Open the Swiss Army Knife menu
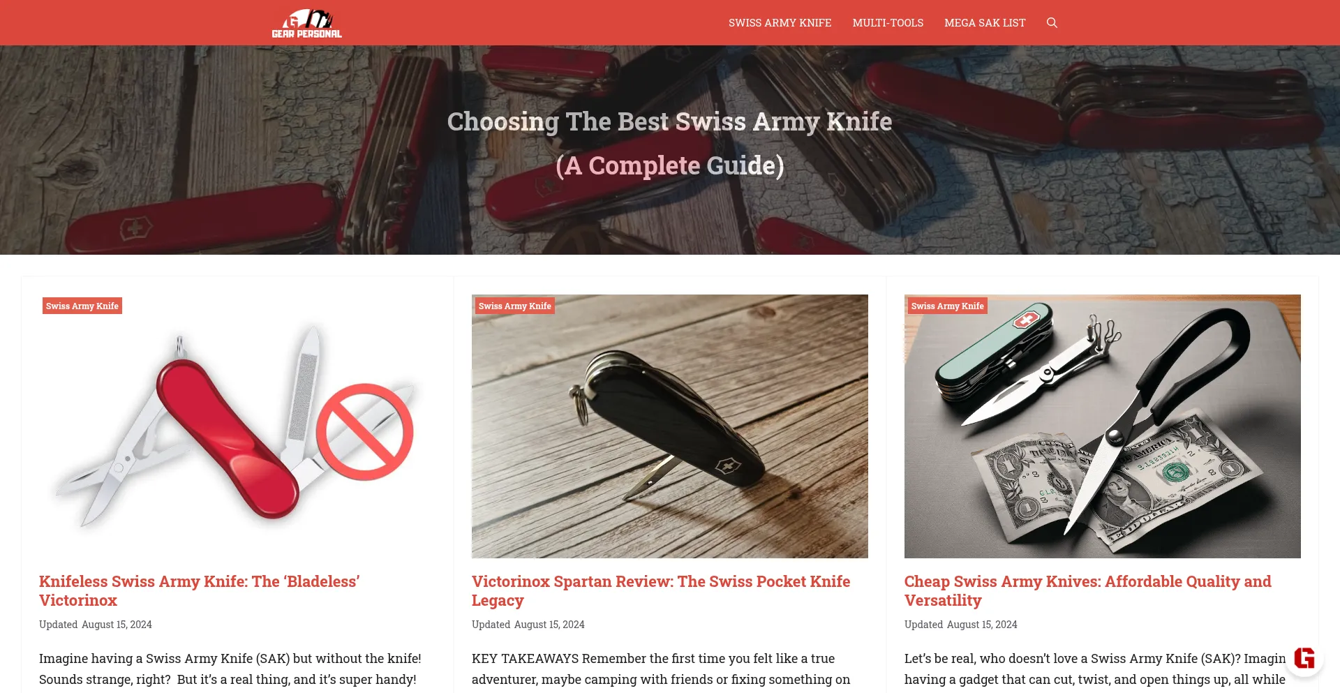The width and height of the screenshot is (1340, 693). tap(780, 23)
